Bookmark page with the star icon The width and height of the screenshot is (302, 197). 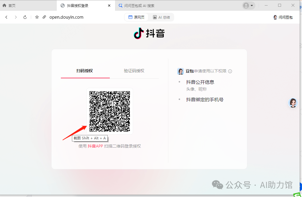coord(37,17)
